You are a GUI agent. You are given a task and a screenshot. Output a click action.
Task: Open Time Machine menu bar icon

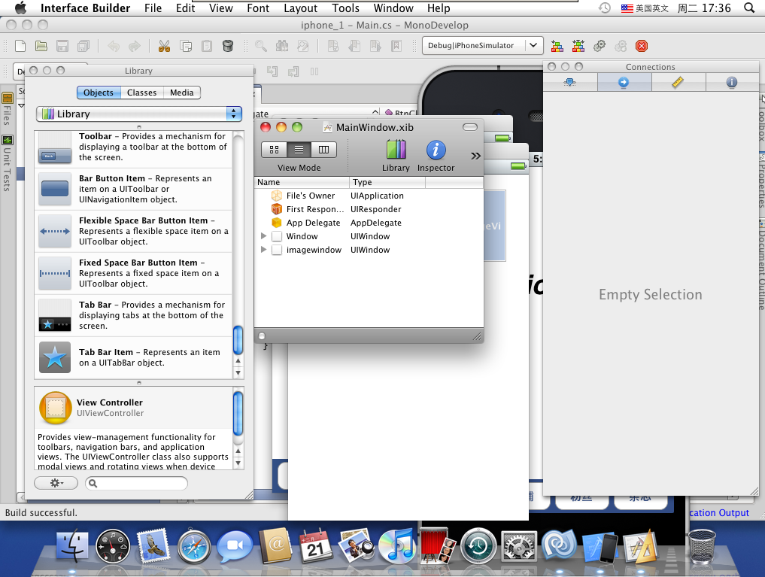[x=605, y=8]
